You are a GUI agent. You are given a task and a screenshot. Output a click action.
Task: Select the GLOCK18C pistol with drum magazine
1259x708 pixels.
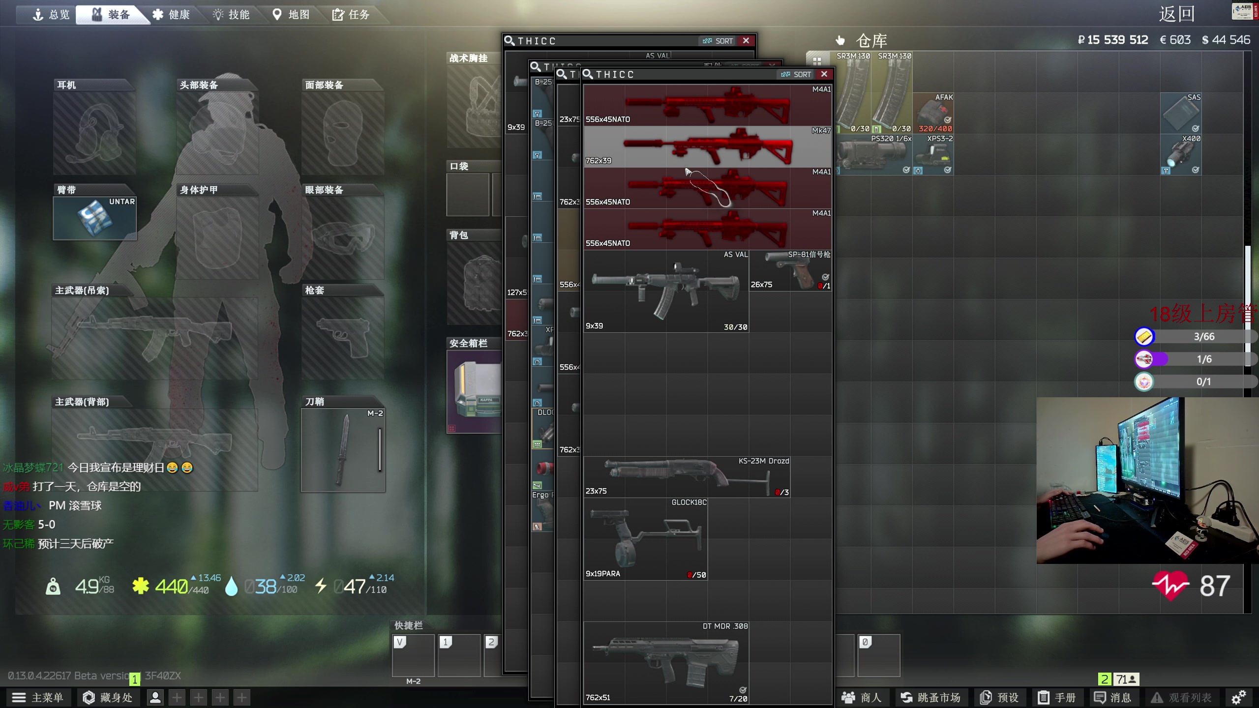pos(646,539)
